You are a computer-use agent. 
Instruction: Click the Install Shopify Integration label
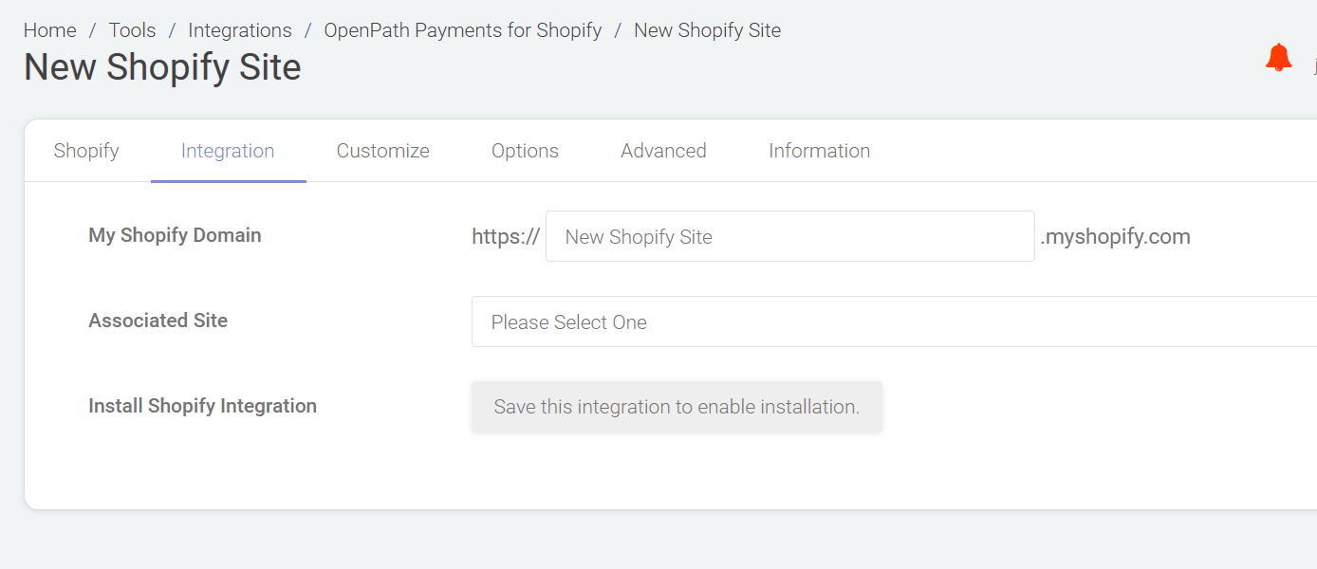pyautogui.click(x=202, y=406)
